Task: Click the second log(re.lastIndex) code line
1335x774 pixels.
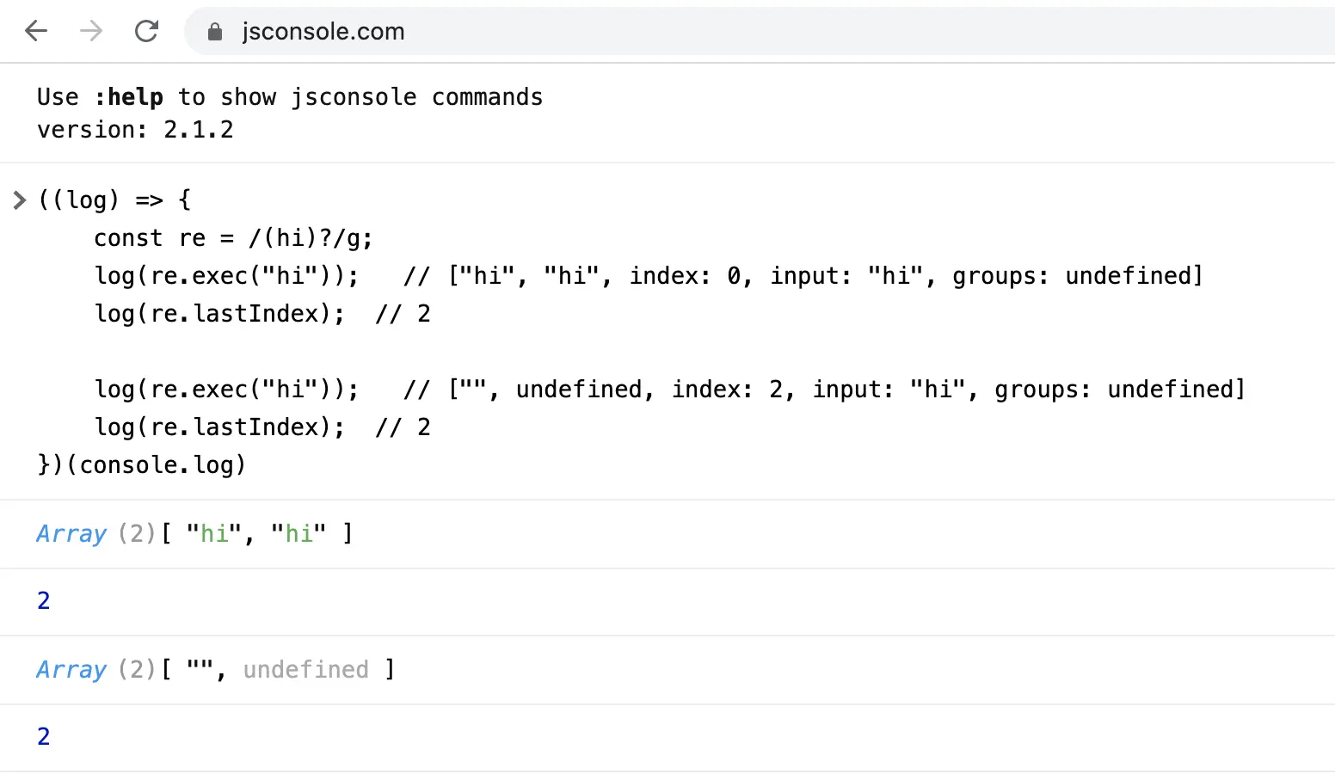Action: (x=219, y=427)
